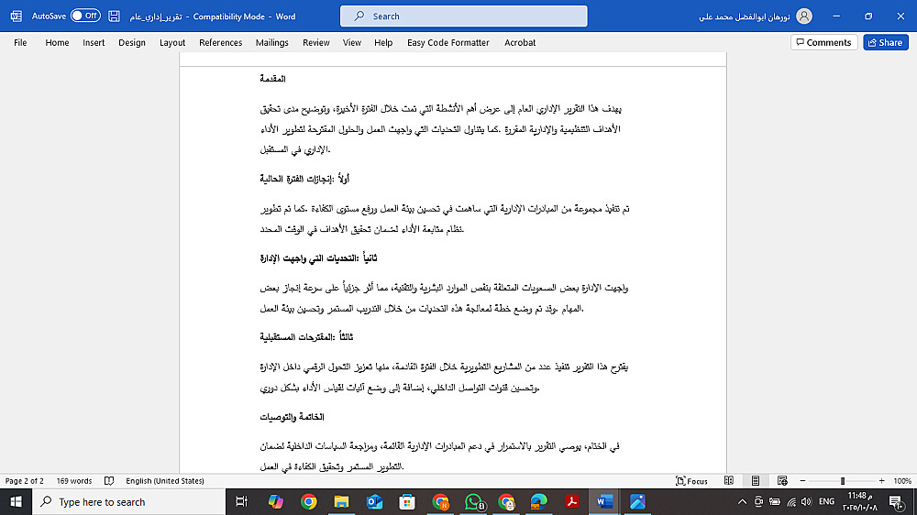Open Google Chrome from the taskbar

[x=309, y=501]
